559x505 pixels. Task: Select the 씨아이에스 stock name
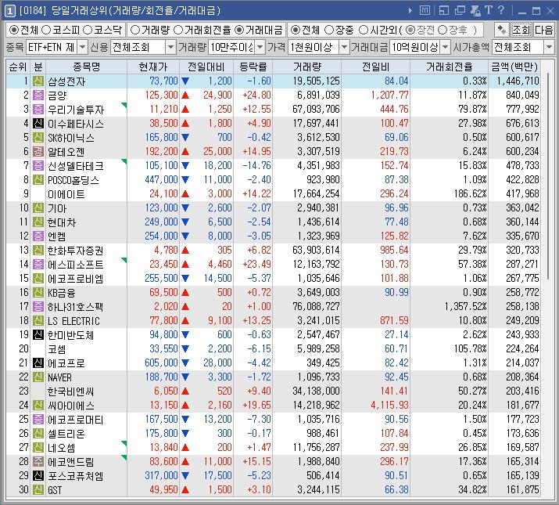pos(71,406)
